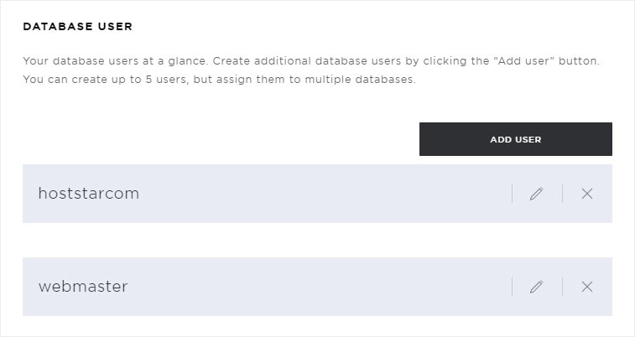Click the word “button” ending first description line

point(579,61)
